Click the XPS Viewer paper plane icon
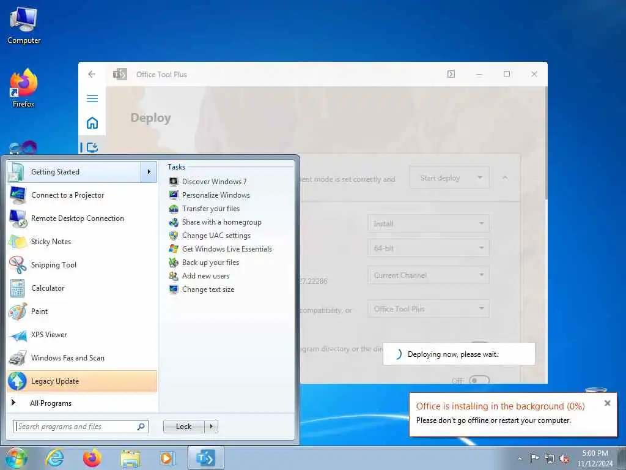Viewport: 626px width, 470px height. (x=18, y=335)
